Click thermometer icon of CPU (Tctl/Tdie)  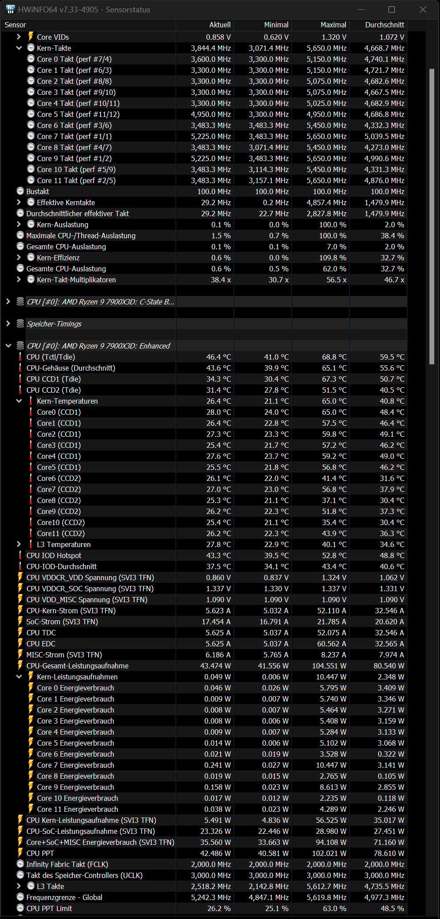pyautogui.click(x=20, y=356)
